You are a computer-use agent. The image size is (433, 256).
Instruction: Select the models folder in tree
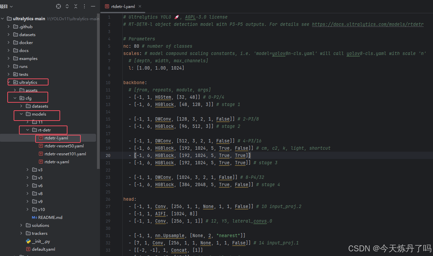click(39, 114)
